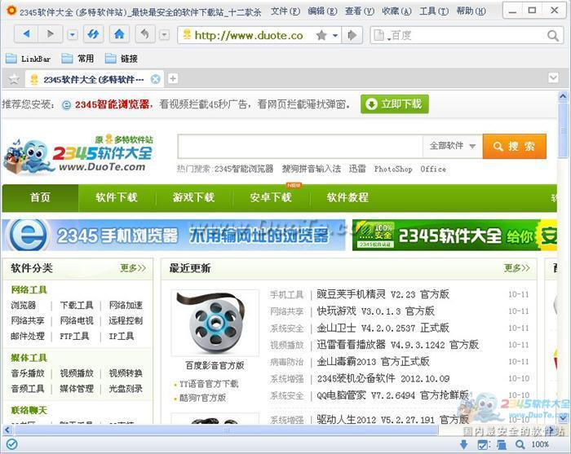571x454 pixels.
Task: Open the 光盘刻录 category link
Action: tap(126, 389)
